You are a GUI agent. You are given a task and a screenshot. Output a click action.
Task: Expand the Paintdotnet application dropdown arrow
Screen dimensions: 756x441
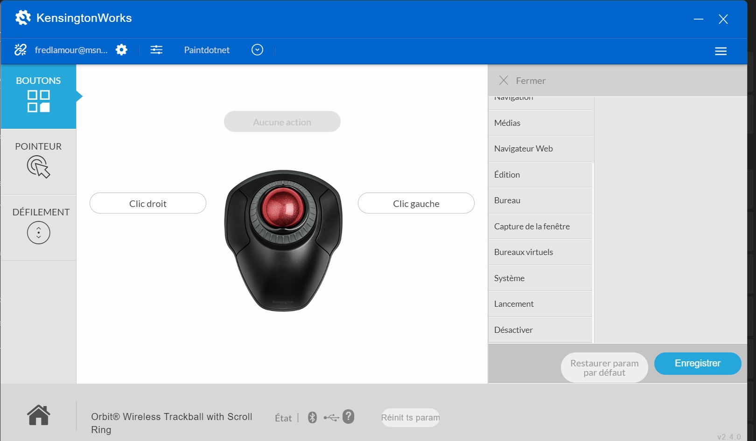click(257, 50)
